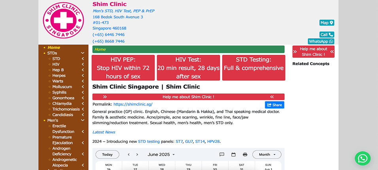Collapse the Men's menu section chevron
The image size is (378, 170).
coord(83,120)
